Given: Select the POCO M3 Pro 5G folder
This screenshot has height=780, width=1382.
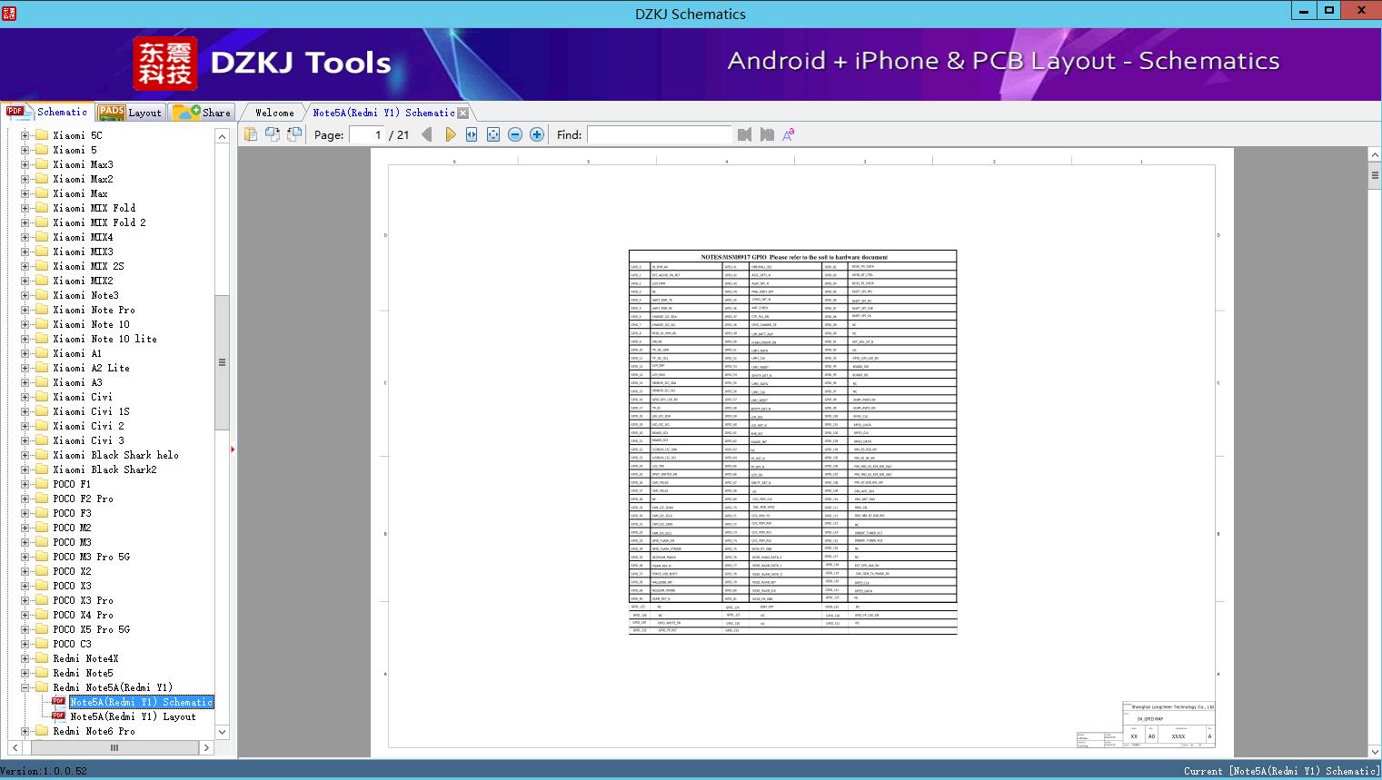Looking at the screenshot, I should [91, 557].
